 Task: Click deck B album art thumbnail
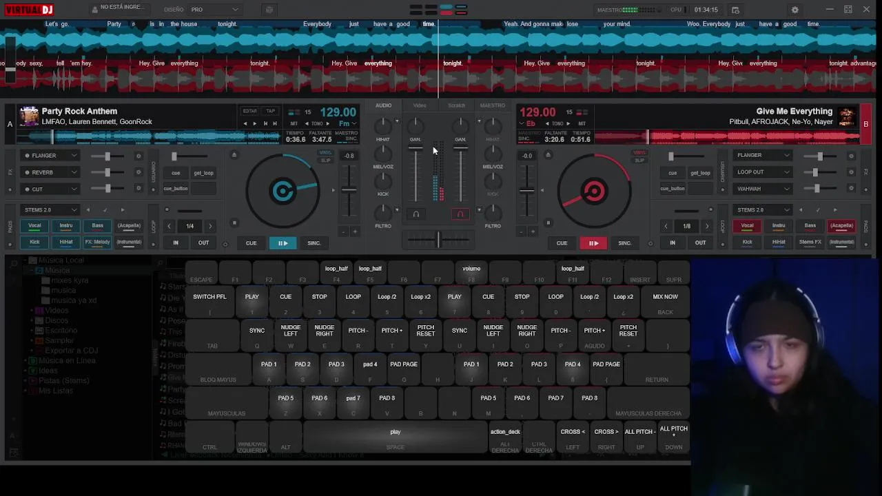pyautogui.click(x=847, y=116)
